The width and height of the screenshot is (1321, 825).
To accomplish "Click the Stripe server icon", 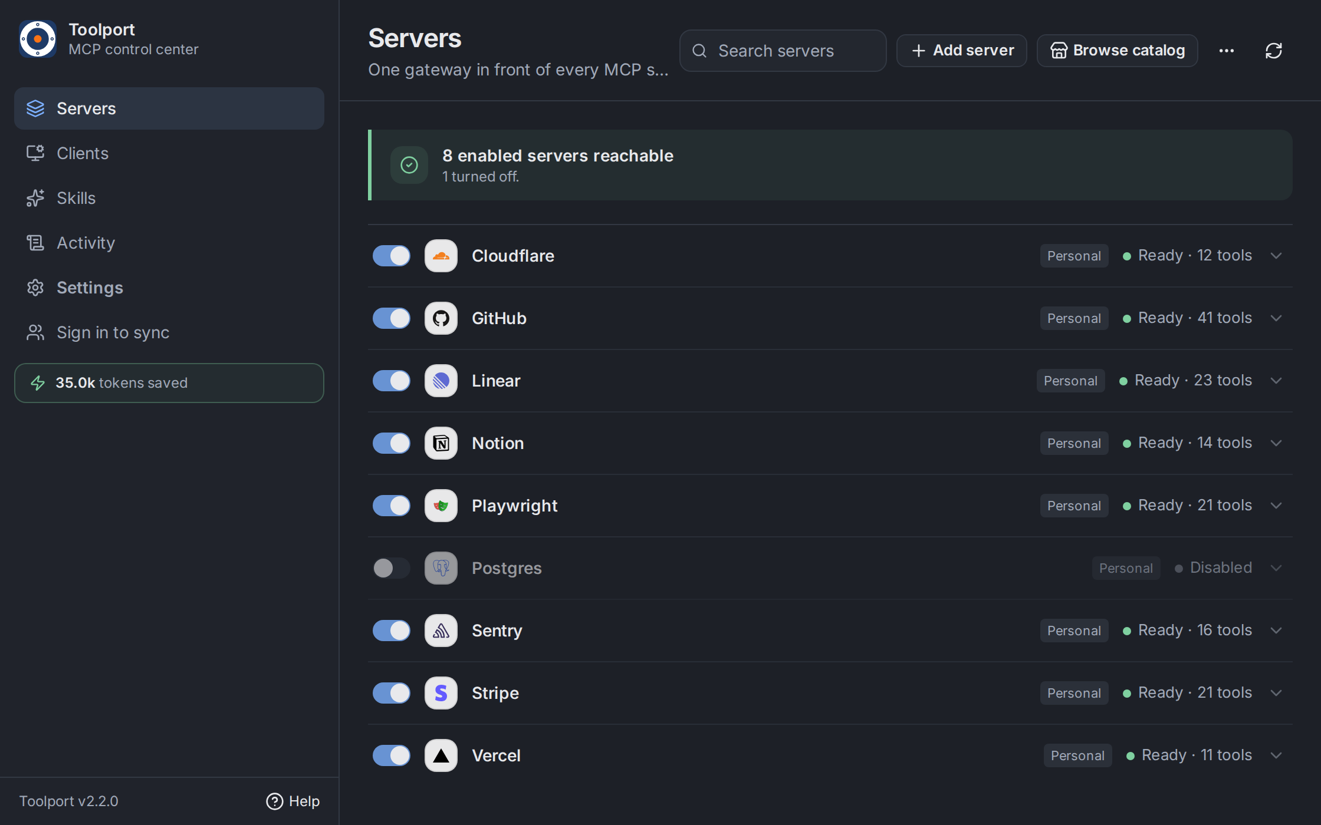I will click(441, 693).
